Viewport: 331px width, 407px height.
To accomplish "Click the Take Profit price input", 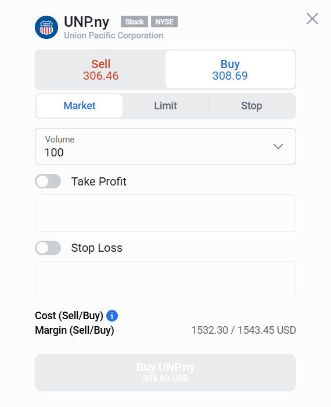I will pyautogui.click(x=165, y=213).
